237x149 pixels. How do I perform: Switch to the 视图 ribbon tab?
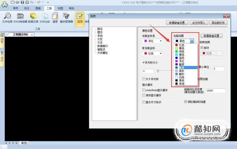coord(60,8)
